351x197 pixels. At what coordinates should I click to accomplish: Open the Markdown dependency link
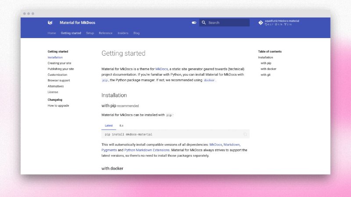(x=232, y=145)
